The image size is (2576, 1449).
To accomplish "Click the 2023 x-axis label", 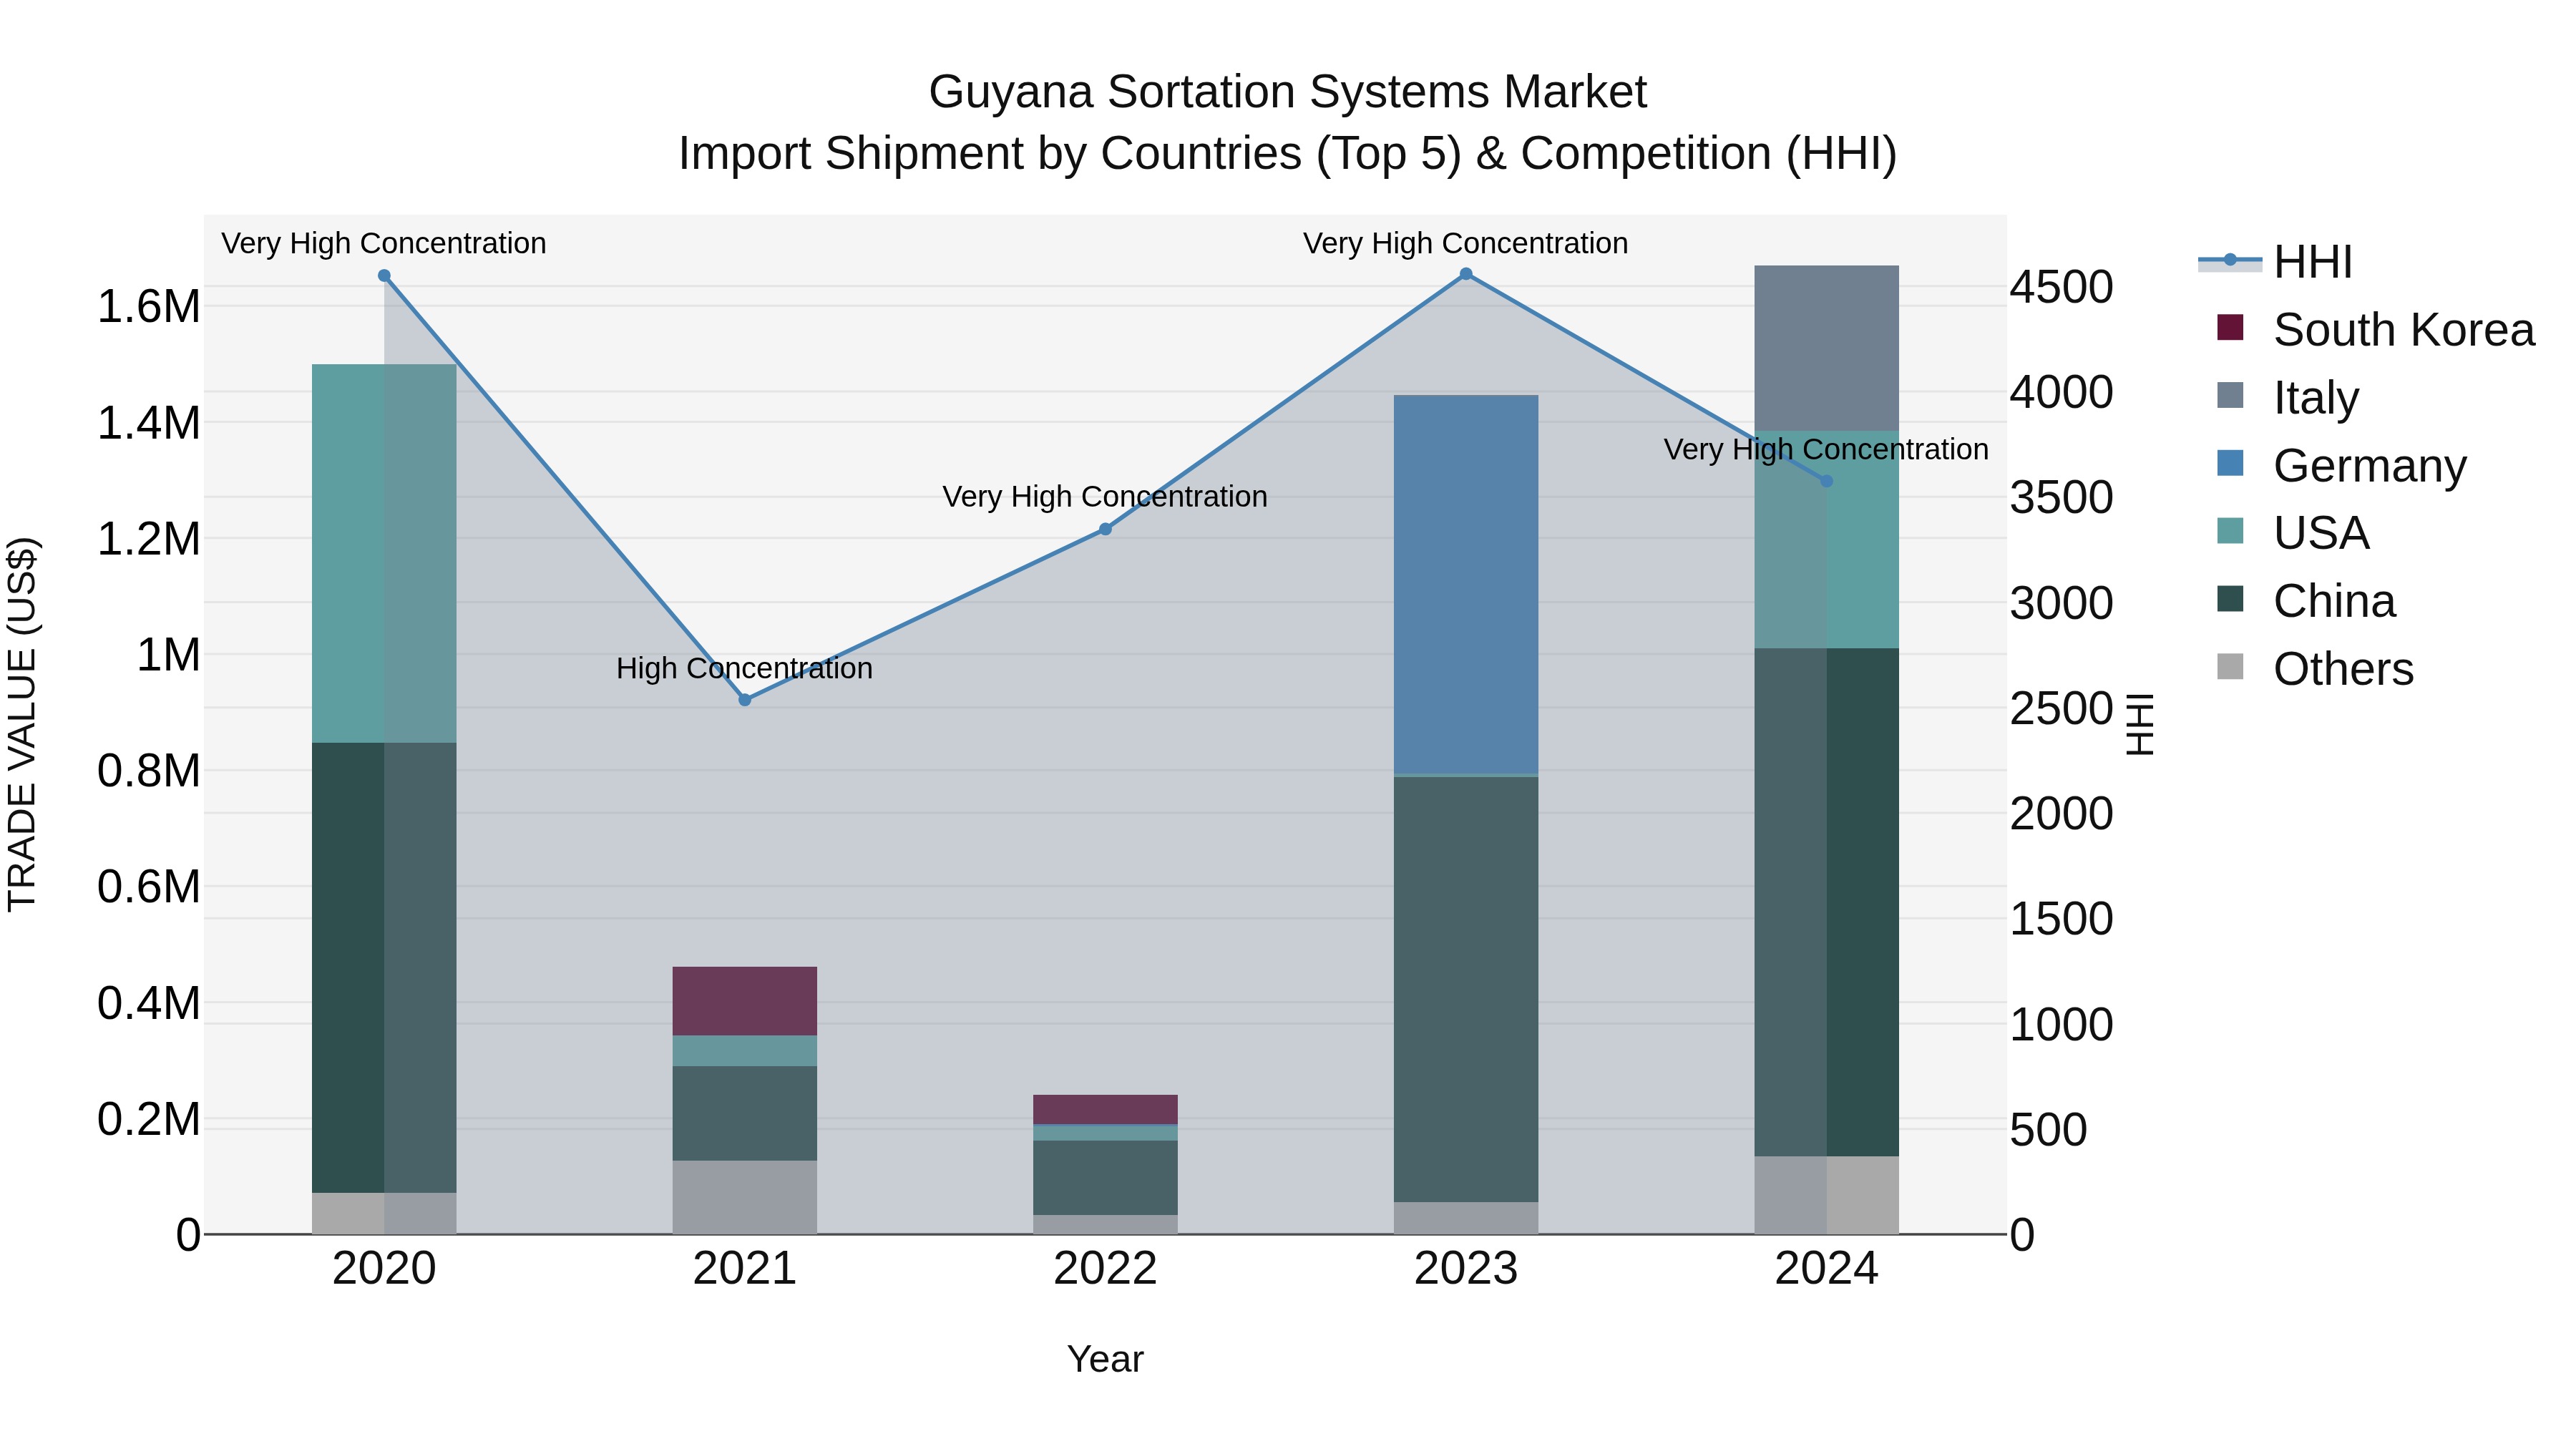I will 1466,1269.
